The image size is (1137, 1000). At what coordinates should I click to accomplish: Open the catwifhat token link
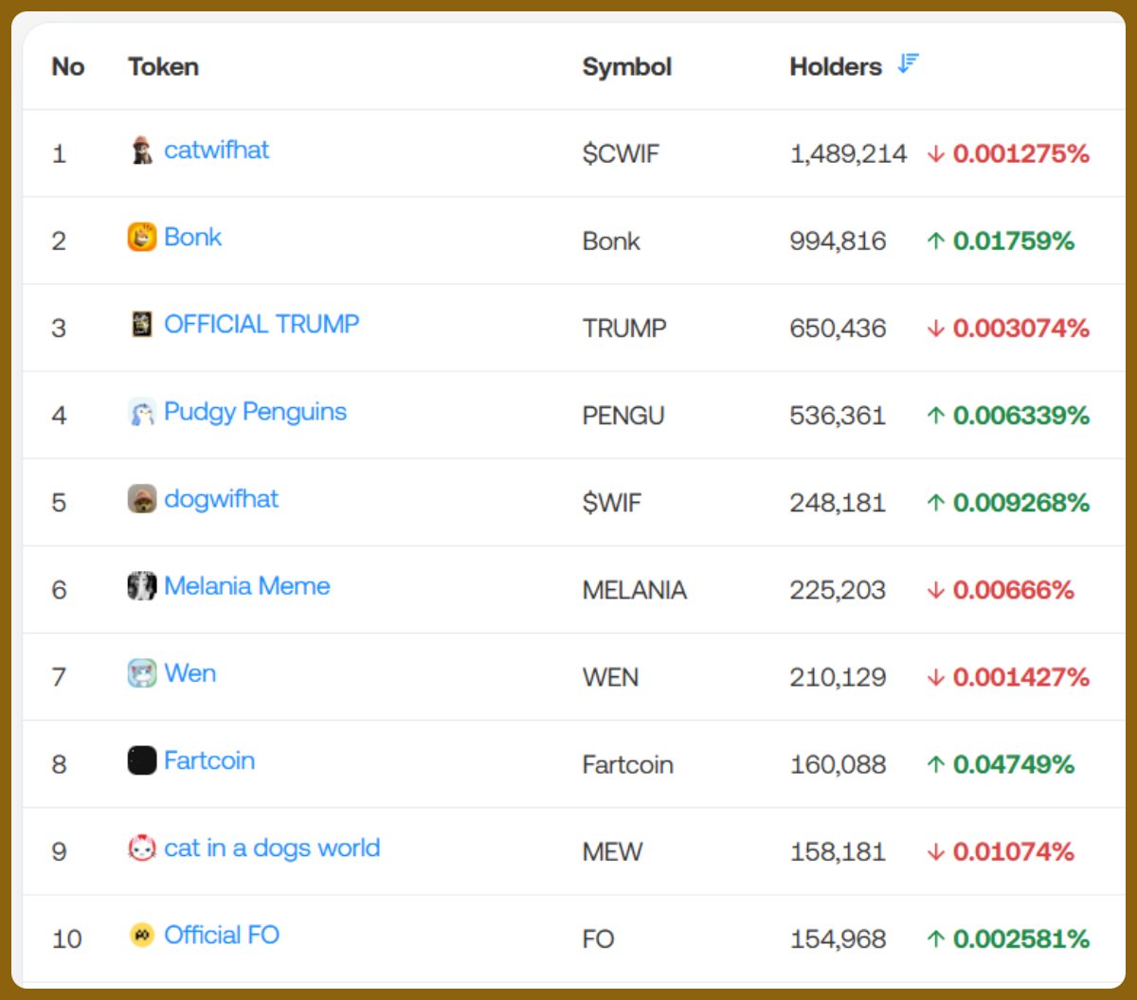[x=216, y=150]
